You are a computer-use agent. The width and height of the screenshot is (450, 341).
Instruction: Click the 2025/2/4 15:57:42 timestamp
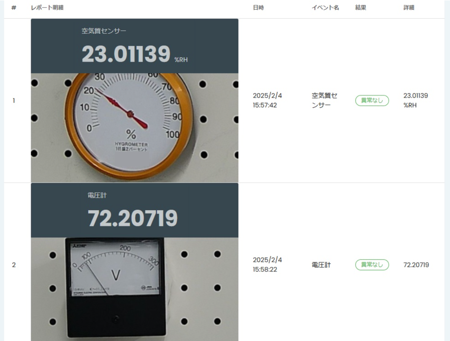[267, 100]
